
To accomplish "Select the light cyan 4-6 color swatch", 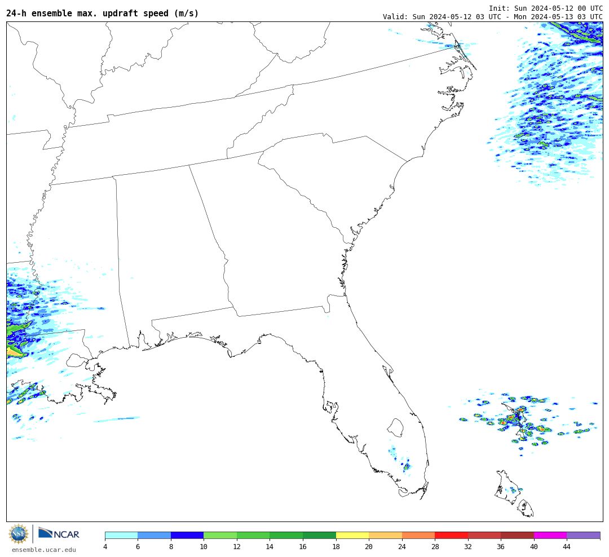I will (x=122, y=535).
